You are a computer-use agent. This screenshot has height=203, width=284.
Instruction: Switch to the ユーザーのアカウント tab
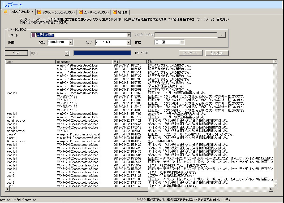pos(97,12)
